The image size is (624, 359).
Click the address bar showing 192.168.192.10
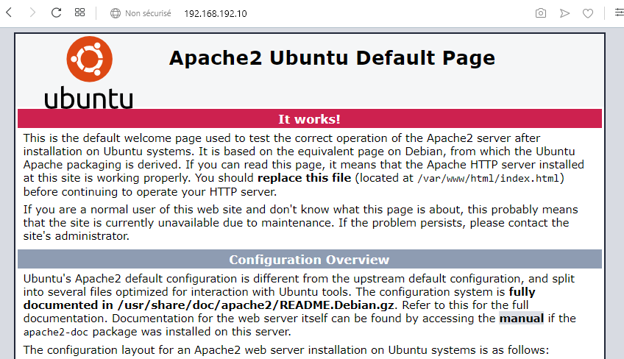tap(216, 13)
